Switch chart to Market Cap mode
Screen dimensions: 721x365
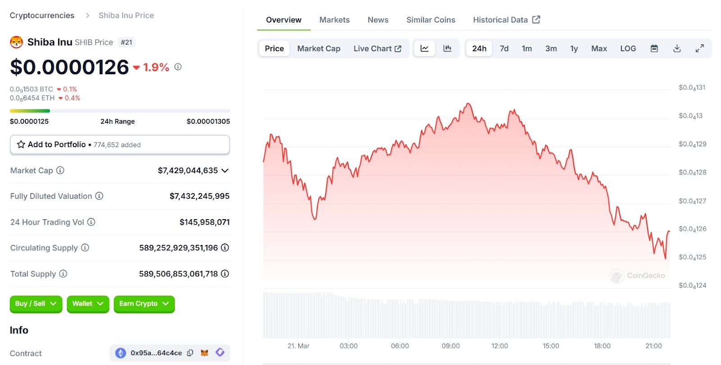[x=319, y=49]
